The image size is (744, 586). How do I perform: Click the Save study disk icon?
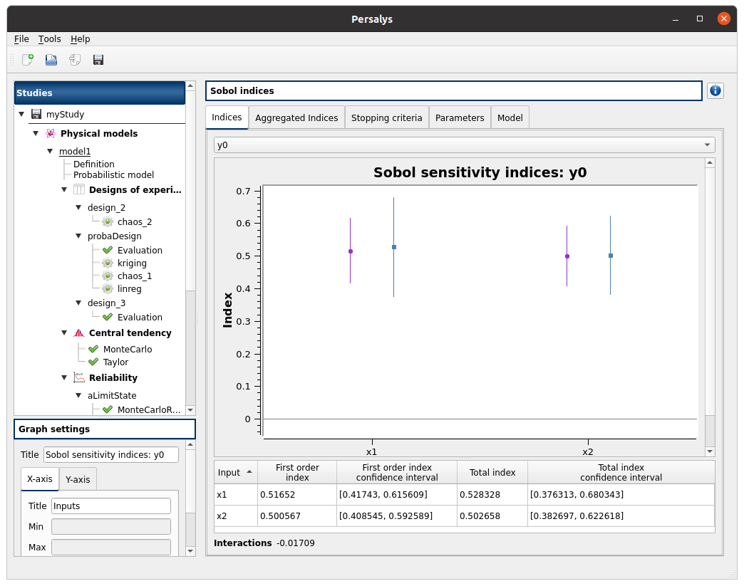tap(98, 60)
